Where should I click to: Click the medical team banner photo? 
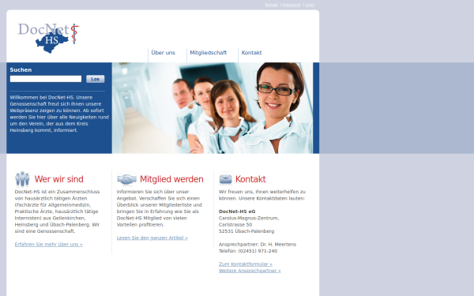[213, 108]
